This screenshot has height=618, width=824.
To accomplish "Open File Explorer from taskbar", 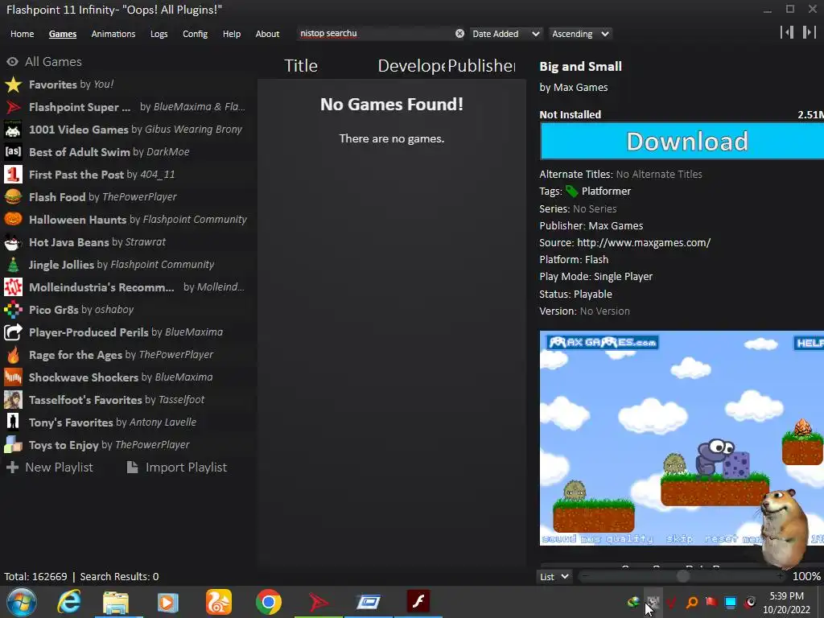I will tap(116, 602).
